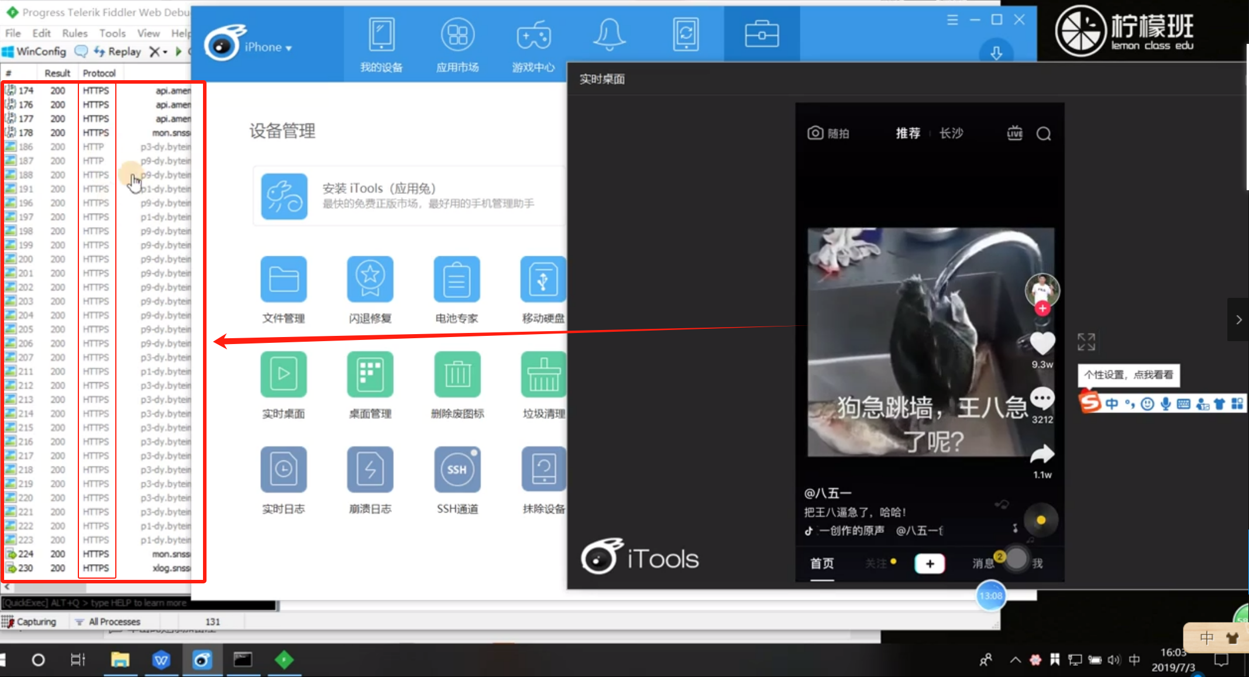The width and height of the screenshot is (1249, 677).
Task: Click the 闪退修复 crash repair icon
Action: click(x=370, y=280)
